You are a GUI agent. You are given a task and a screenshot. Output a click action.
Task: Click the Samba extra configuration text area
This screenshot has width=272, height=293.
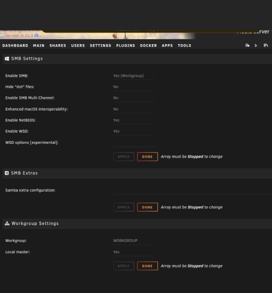tap(193, 191)
